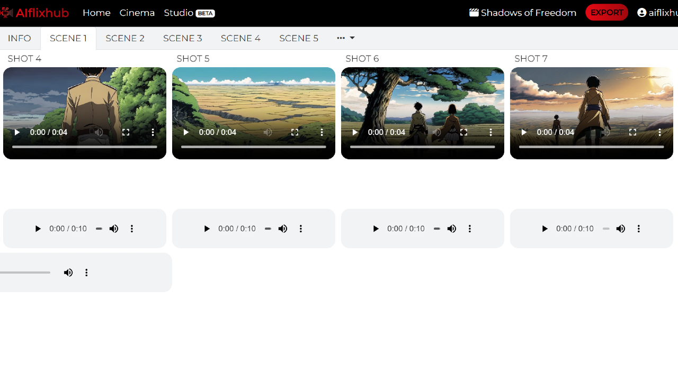The image size is (678, 381).
Task: Play the Shot 6 video
Action: [x=355, y=132]
